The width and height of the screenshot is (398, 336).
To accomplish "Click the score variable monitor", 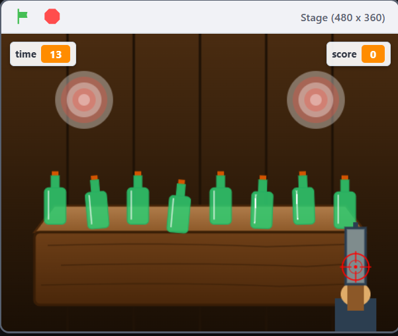I will [x=358, y=54].
